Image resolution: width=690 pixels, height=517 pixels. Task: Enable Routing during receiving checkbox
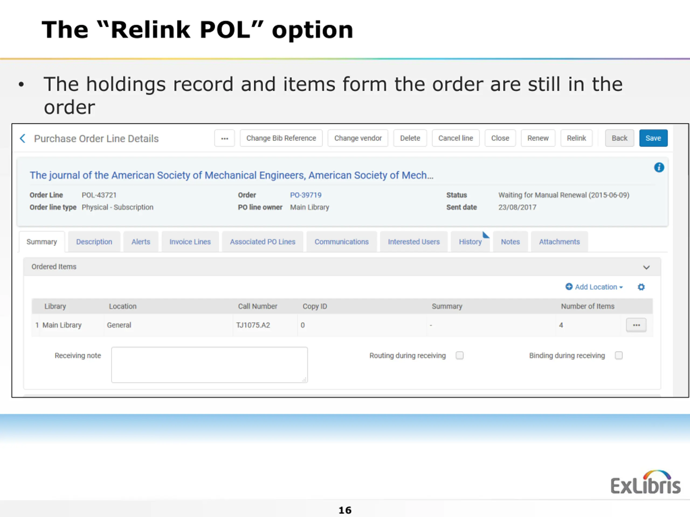460,356
